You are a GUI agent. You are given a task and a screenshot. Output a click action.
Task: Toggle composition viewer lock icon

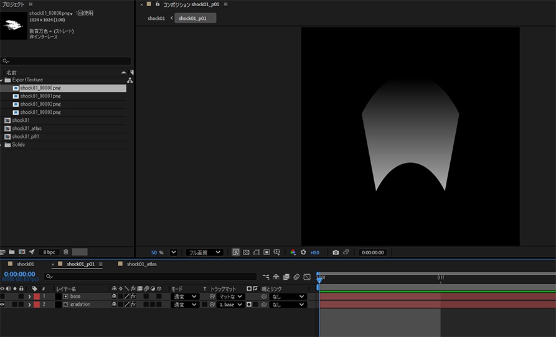[x=158, y=4]
